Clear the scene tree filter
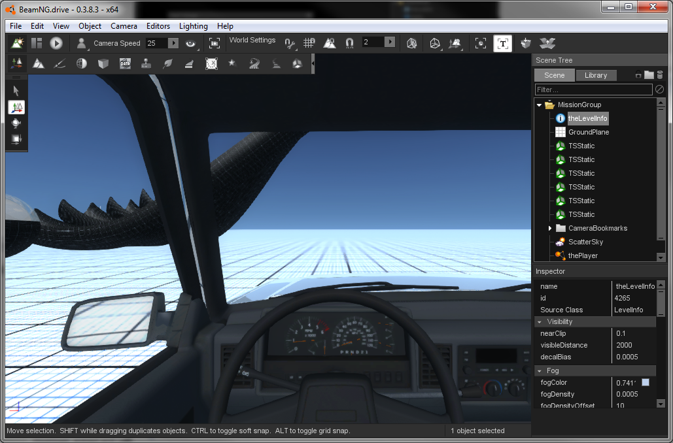The image size is (673, 443). click(x=660, y=90)
